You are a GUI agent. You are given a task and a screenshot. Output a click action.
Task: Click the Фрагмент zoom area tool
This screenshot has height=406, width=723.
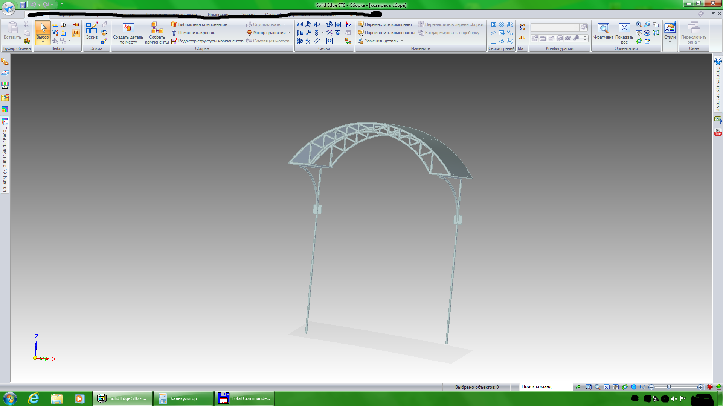603,30
